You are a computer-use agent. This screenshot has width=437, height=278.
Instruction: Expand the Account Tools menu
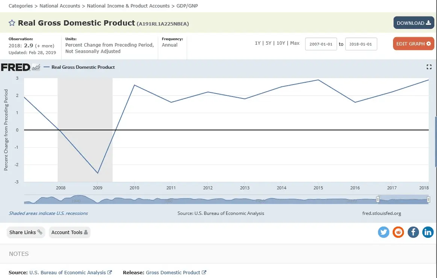tap(70, 232)
